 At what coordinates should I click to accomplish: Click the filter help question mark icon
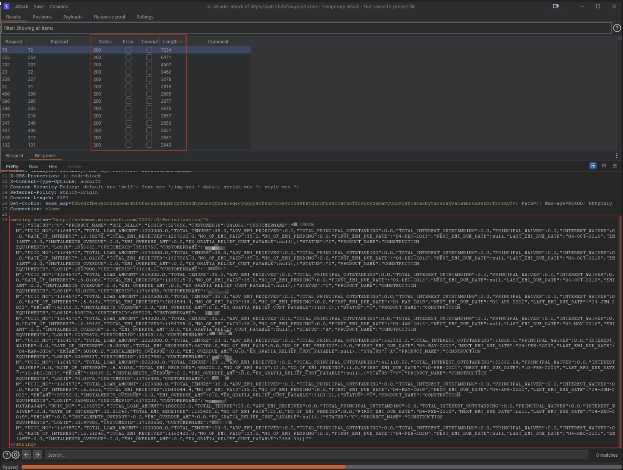pyautogui.click(x=617, y=28)
